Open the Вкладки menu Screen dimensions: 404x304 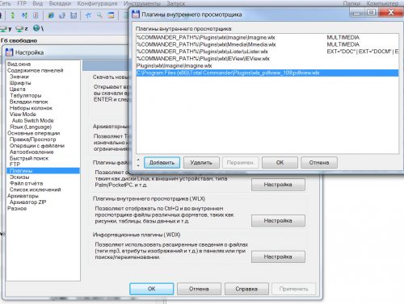(x=60, y=3)
